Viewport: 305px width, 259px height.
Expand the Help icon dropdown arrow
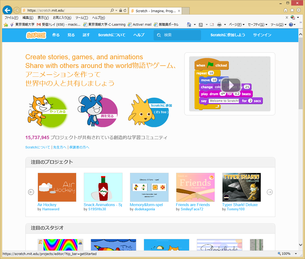tap(295, 25)
